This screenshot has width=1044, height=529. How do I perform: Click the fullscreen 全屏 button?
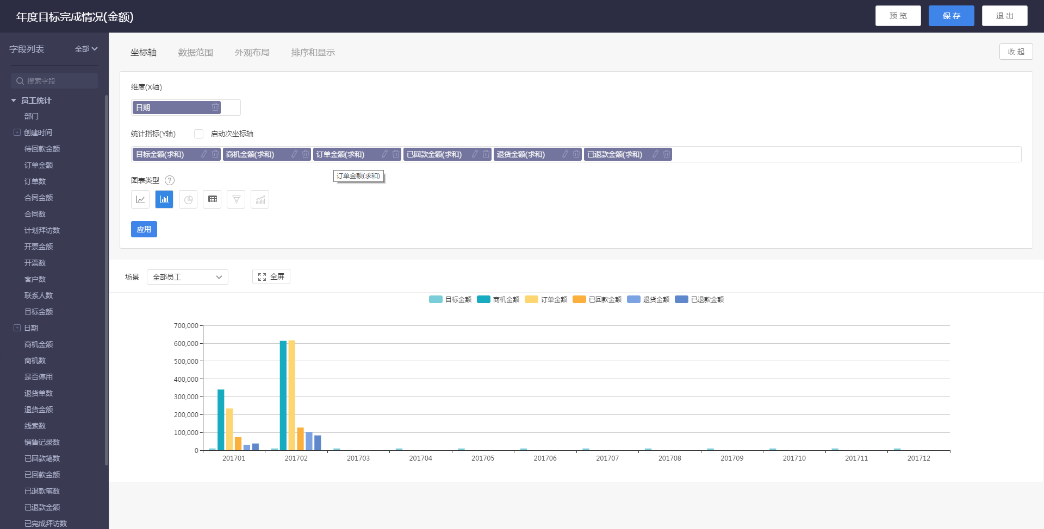tap(271, 277)
